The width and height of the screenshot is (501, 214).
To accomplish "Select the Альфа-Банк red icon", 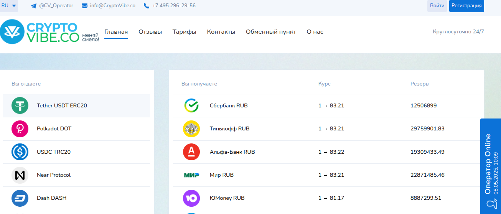I will coord(191,152).
